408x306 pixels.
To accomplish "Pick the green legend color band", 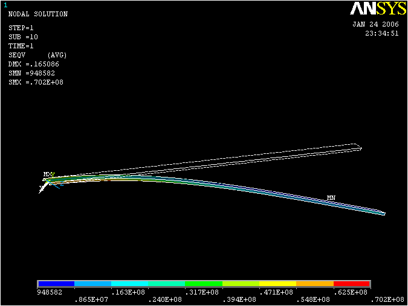I will (x=204, y=283).
